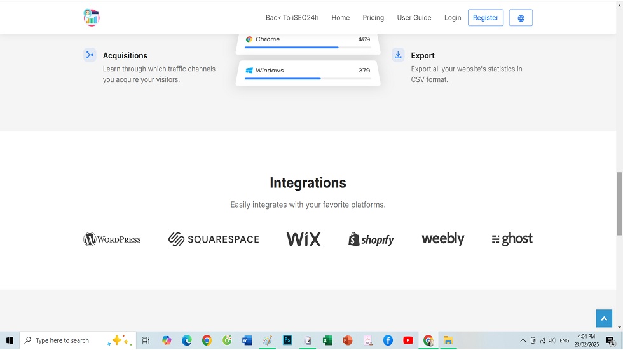Click the Acquisitions feature icon
Screen dimensions: 623x350
point(90,55)
